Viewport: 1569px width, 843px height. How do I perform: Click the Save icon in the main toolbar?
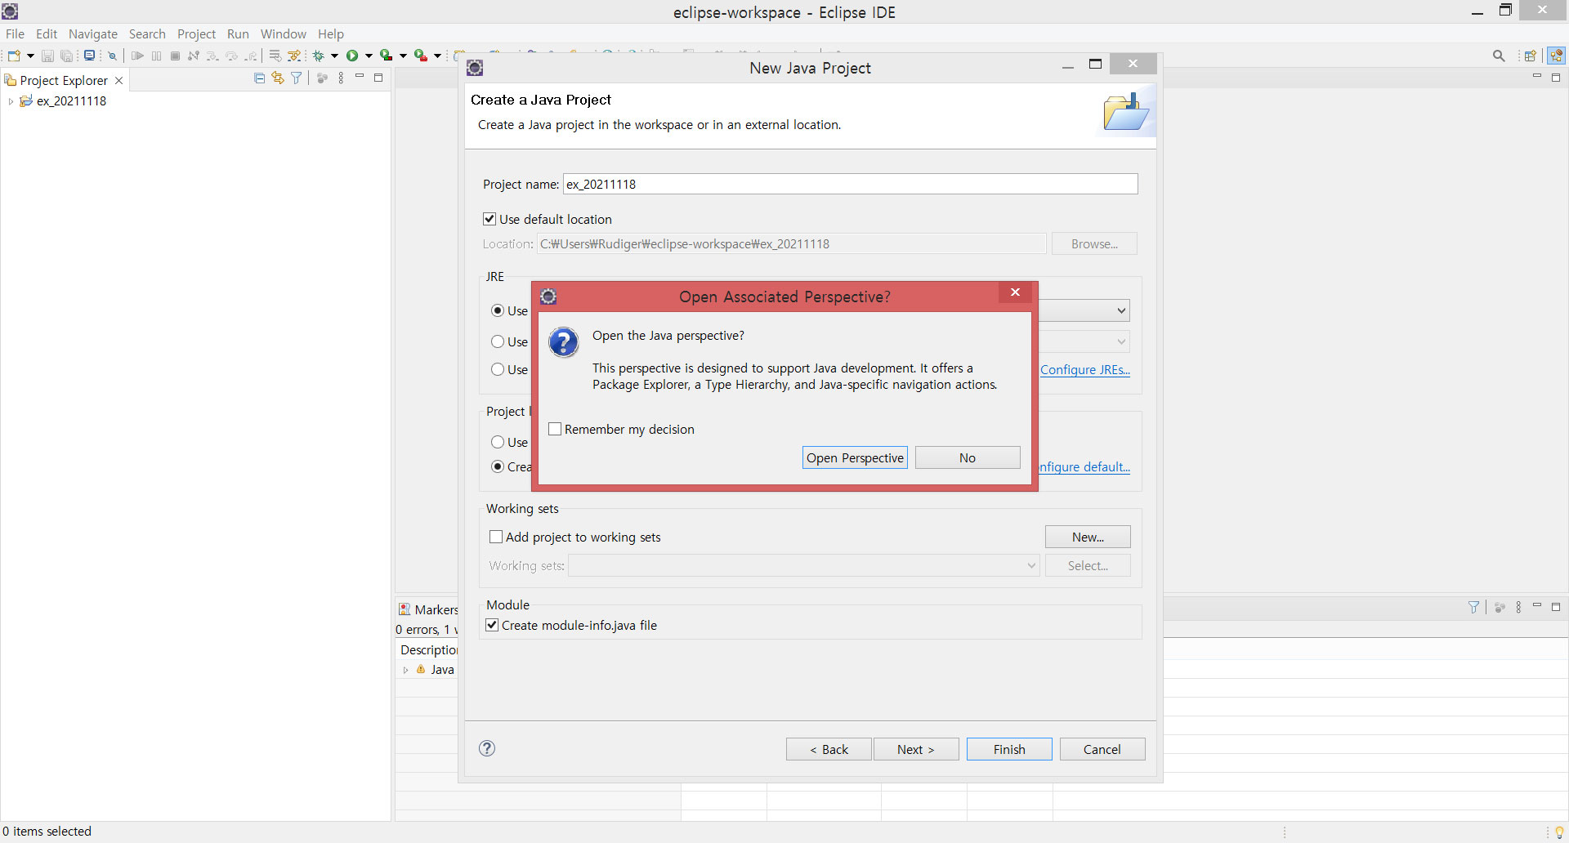pos(47,56)
